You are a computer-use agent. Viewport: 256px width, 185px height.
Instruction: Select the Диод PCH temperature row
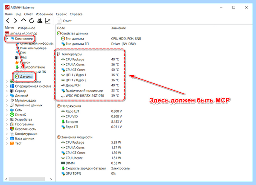pyautogui.click(x=90, y=85)
